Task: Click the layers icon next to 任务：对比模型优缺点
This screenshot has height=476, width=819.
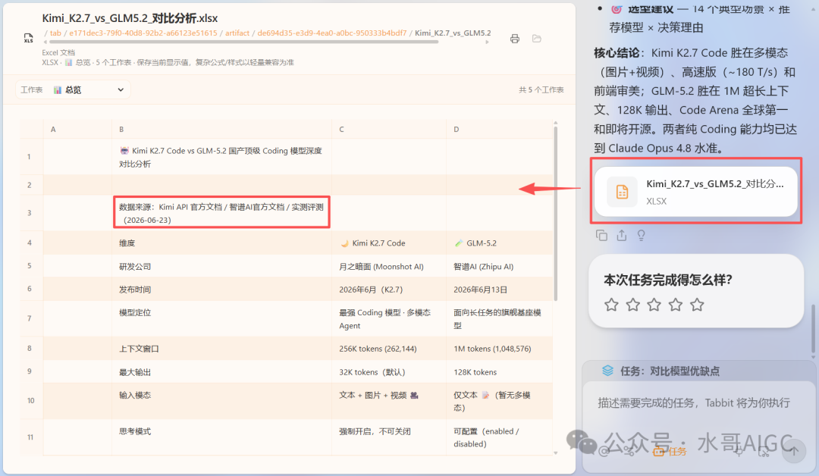Action: tap(607, 371)
